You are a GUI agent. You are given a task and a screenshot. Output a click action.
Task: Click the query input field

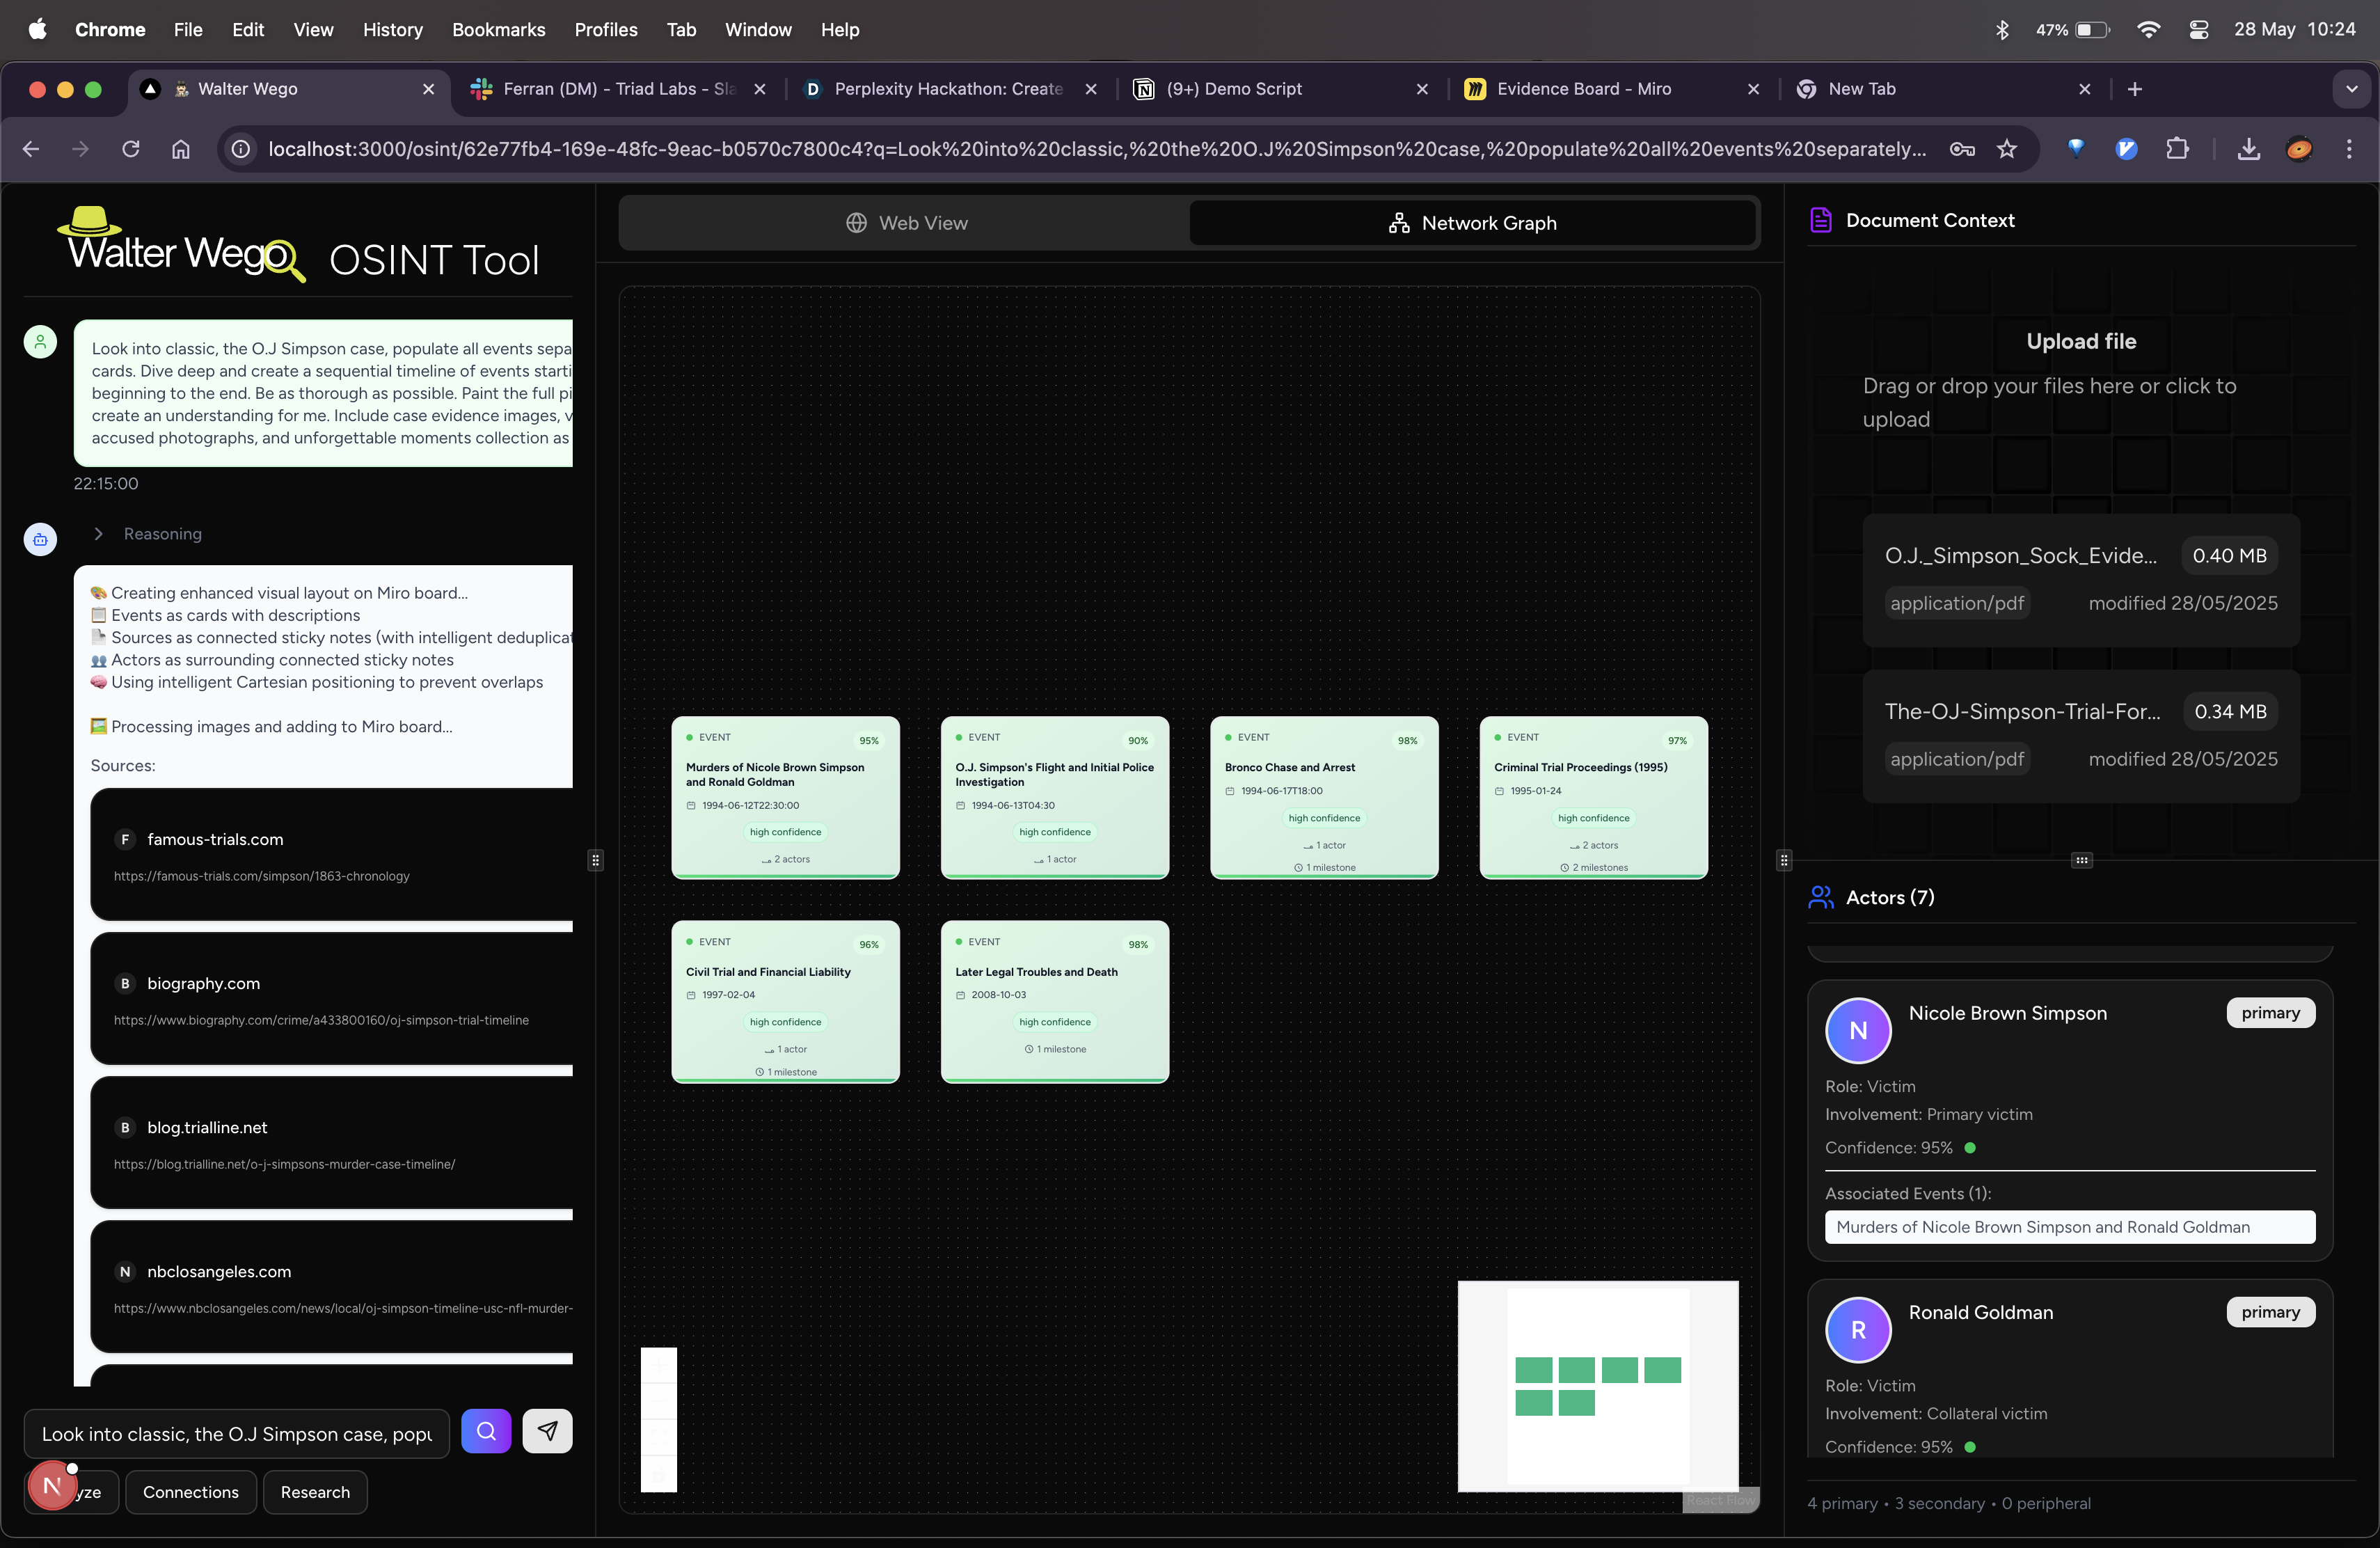tap(237, 1434)
